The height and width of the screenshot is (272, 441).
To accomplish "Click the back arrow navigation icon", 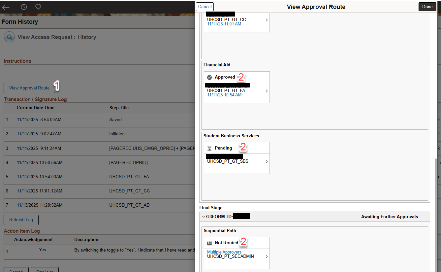I will 6,7.
